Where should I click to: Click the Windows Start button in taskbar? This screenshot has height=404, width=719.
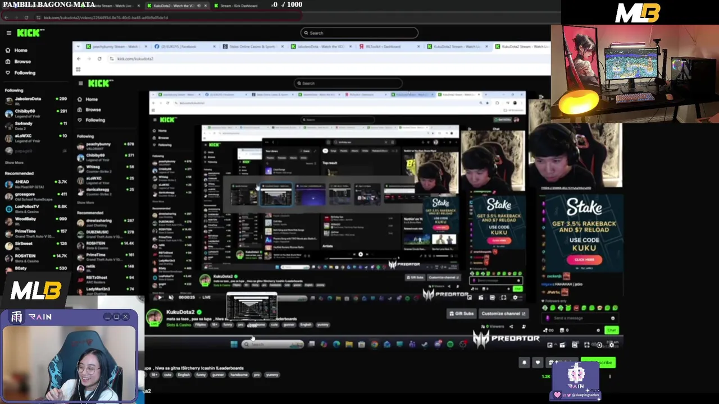234,345
